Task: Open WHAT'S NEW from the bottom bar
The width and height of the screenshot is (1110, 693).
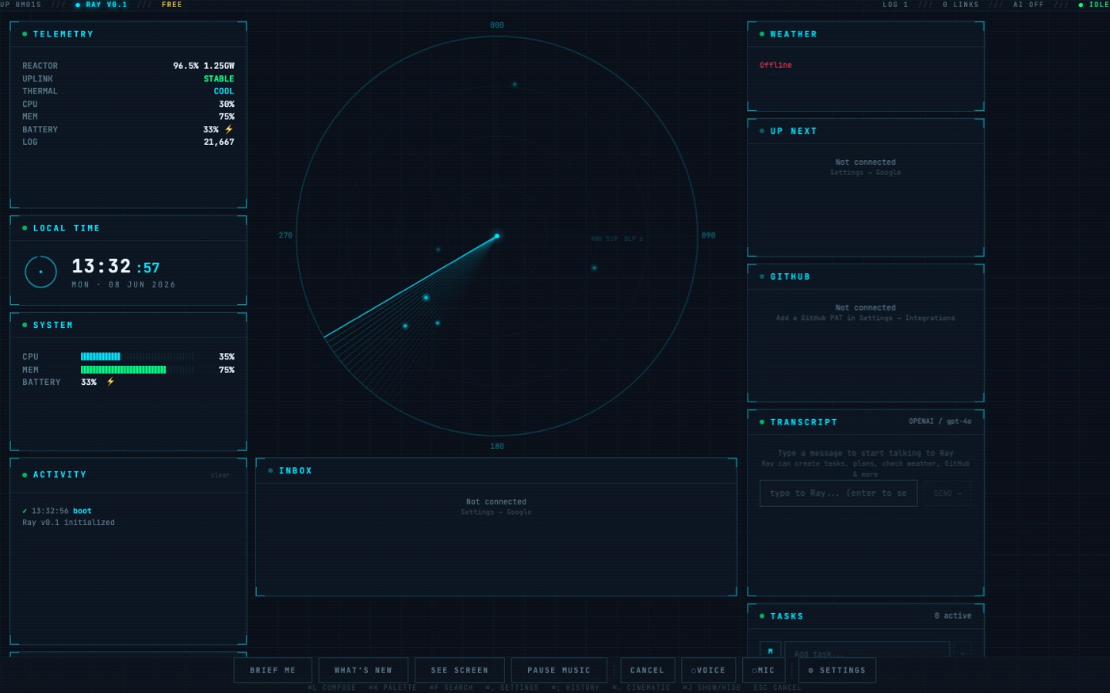Action: coord(363,670)
